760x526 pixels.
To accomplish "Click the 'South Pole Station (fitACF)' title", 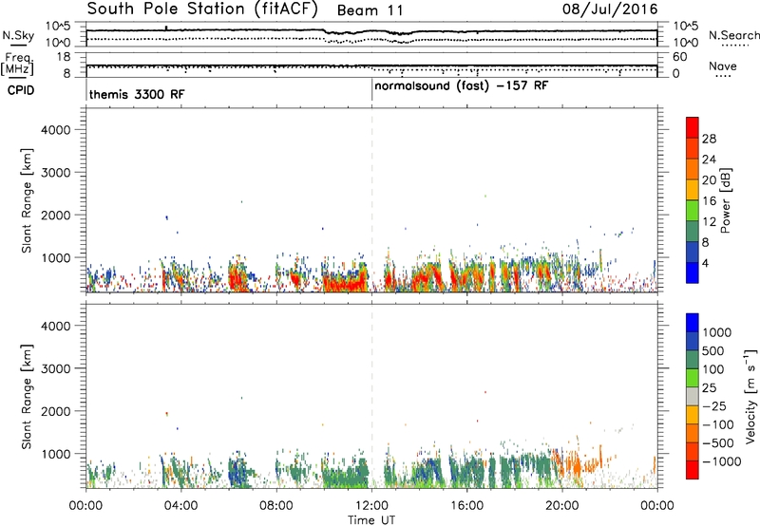I will click(x=202, y=9).
